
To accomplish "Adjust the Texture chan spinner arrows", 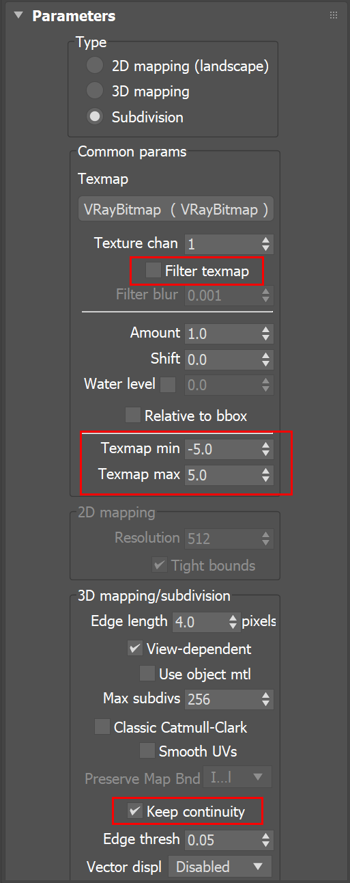I will pyautogui.click(x=266, y=244).
